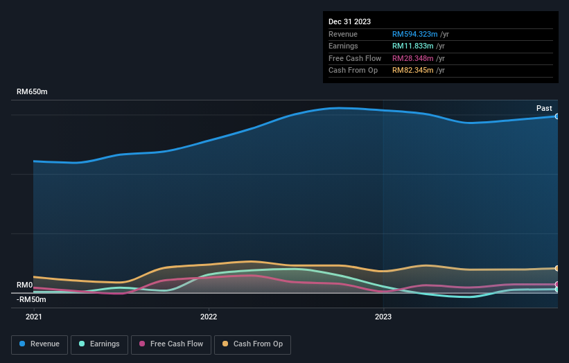Click the RM28.348m free cash flow value
This screenshot has width=569, height=363.
[412, 58]
